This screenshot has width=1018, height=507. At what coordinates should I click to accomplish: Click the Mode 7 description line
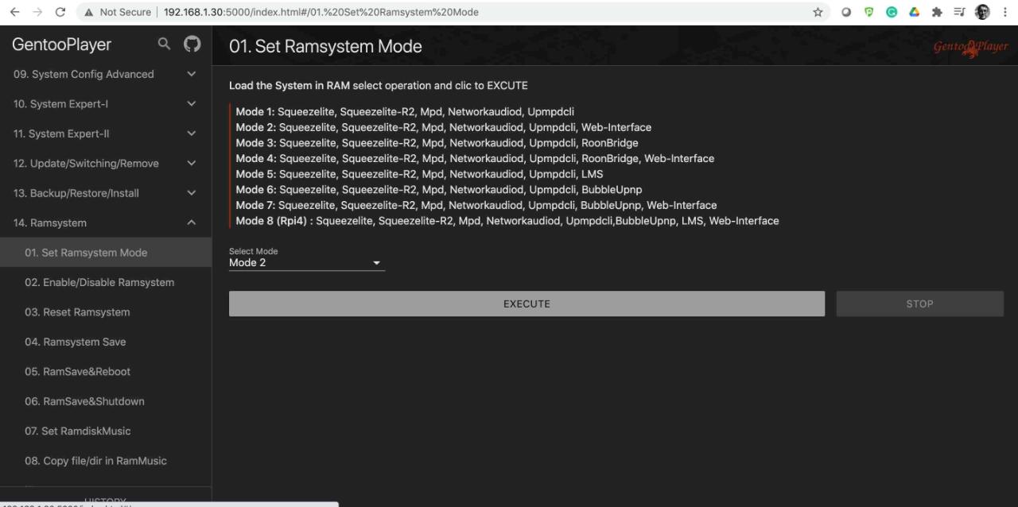[x=476, y=205]
